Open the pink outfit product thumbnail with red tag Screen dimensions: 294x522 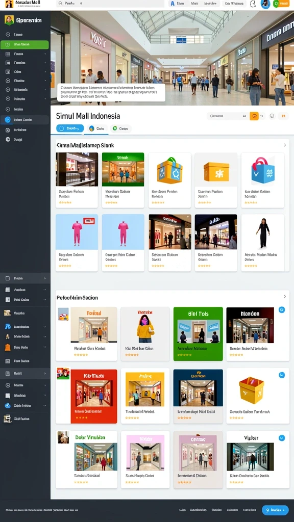pyautogui.click(x=77, y=232)
